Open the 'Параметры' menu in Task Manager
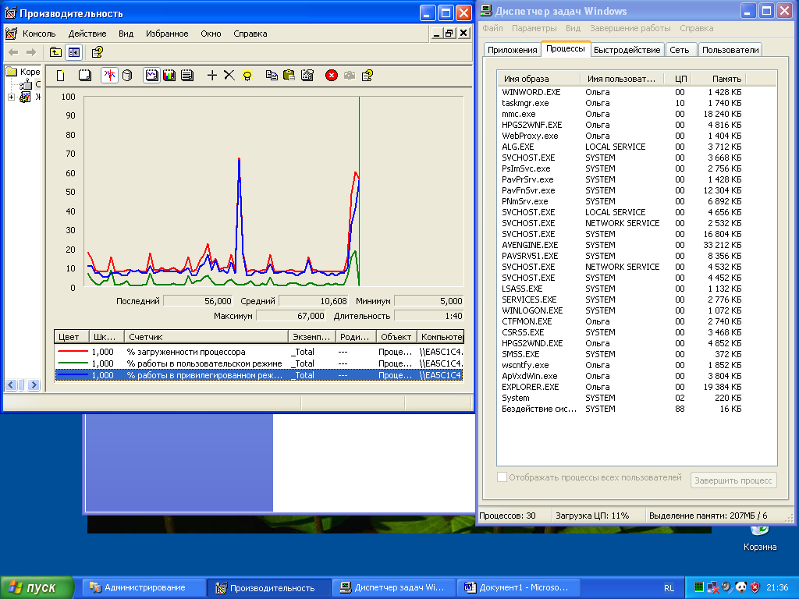Screen dimensions: 799x599 [x=534, y=28]
